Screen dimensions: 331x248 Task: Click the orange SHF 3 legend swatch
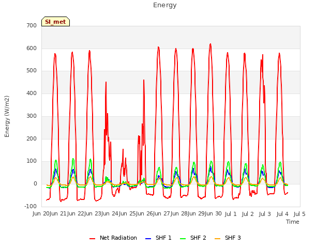[217, 239]
